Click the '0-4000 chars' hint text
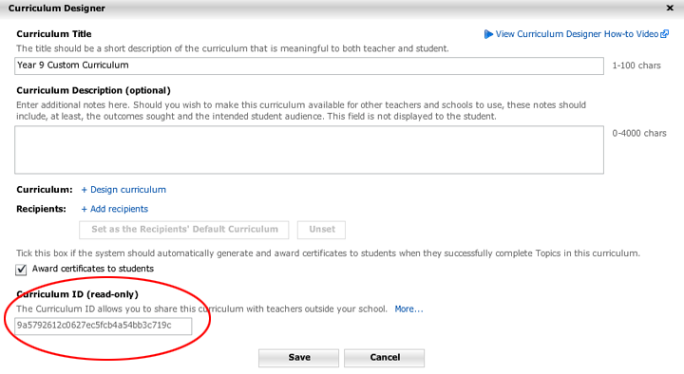 pos(639,134)
